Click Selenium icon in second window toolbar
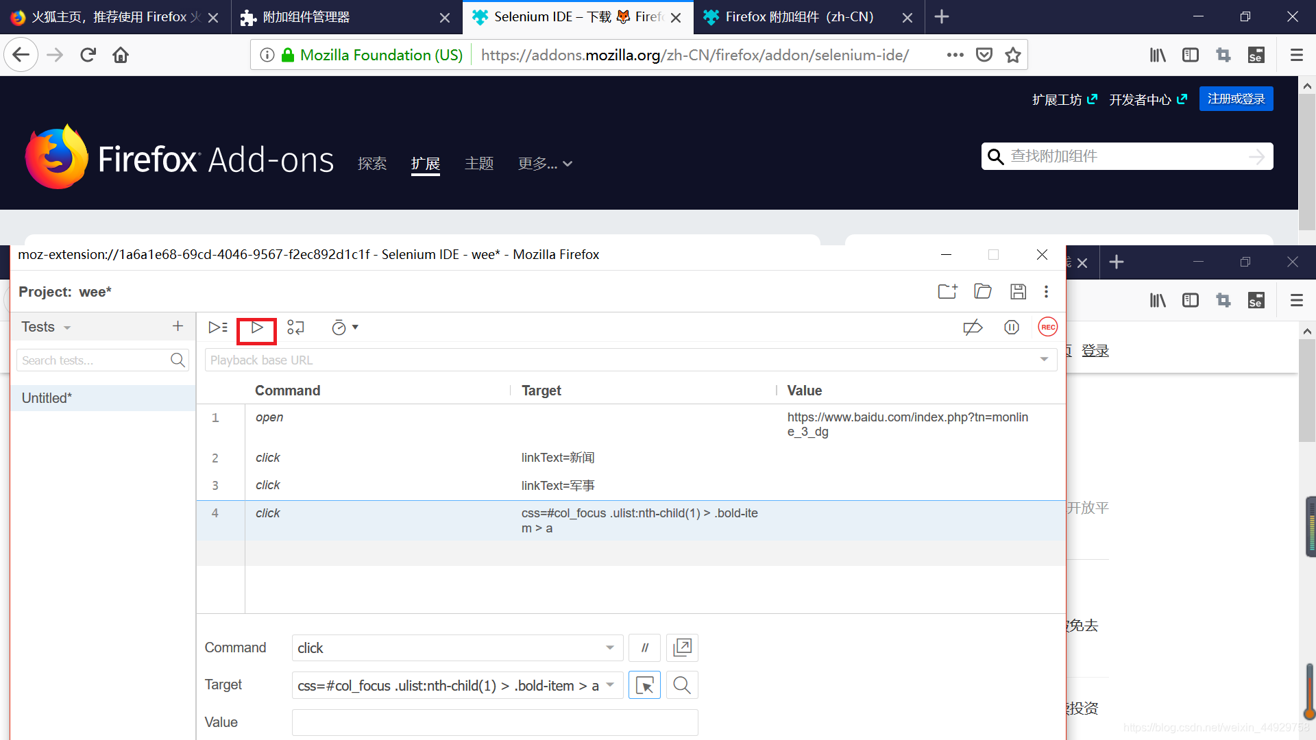Screen dimensions: 1316x740 [x=1256, y=300]
